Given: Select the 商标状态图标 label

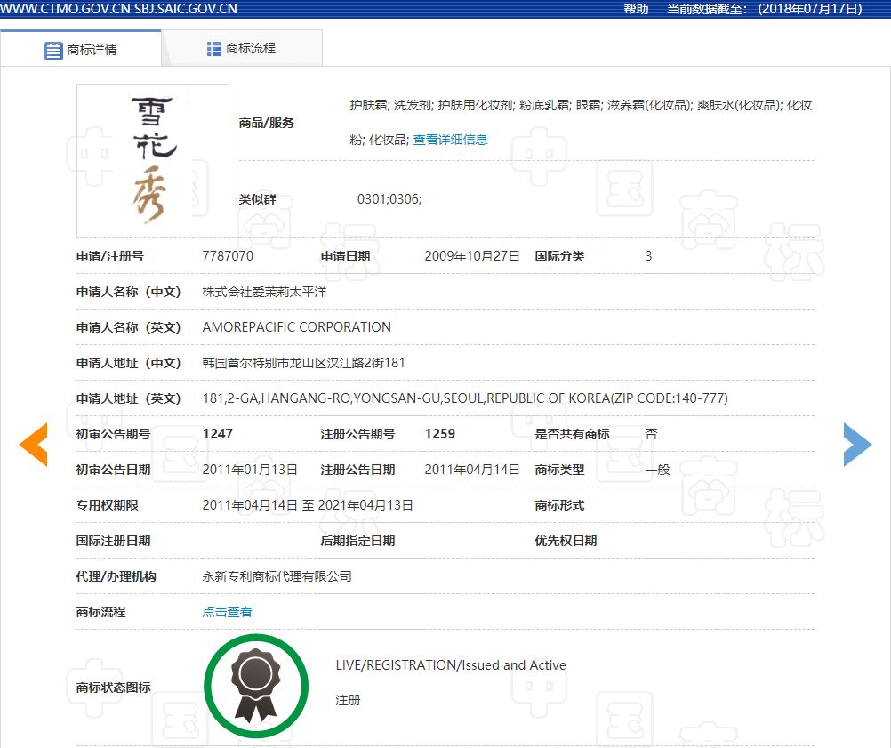Looking at the screenshot, I should click(x=113, y=688).
